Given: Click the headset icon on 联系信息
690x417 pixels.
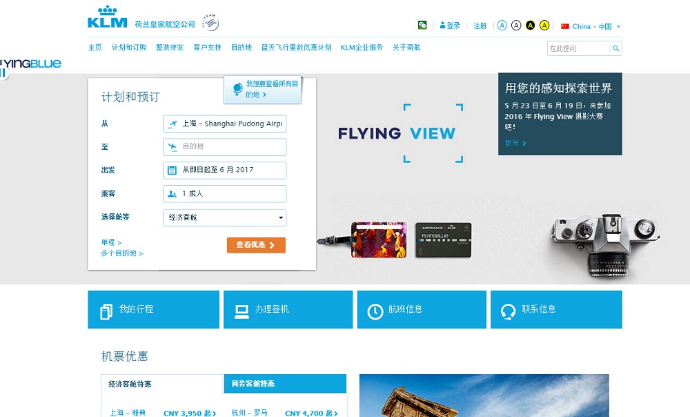Looking at the screenshot, I should click(x=509, y=312).
